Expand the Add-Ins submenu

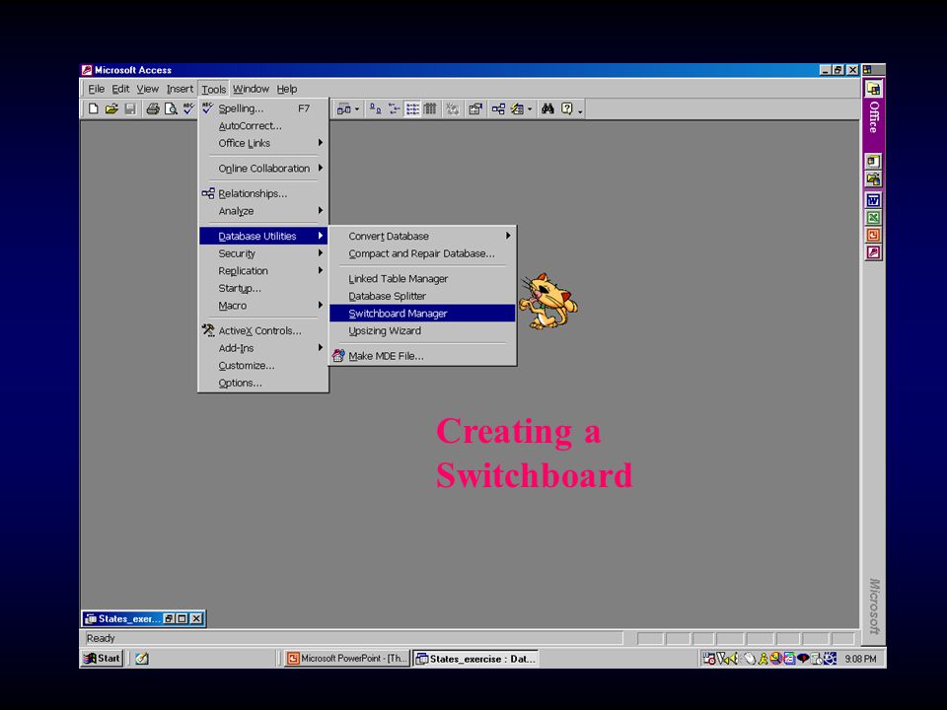click(x=263, y=348)
